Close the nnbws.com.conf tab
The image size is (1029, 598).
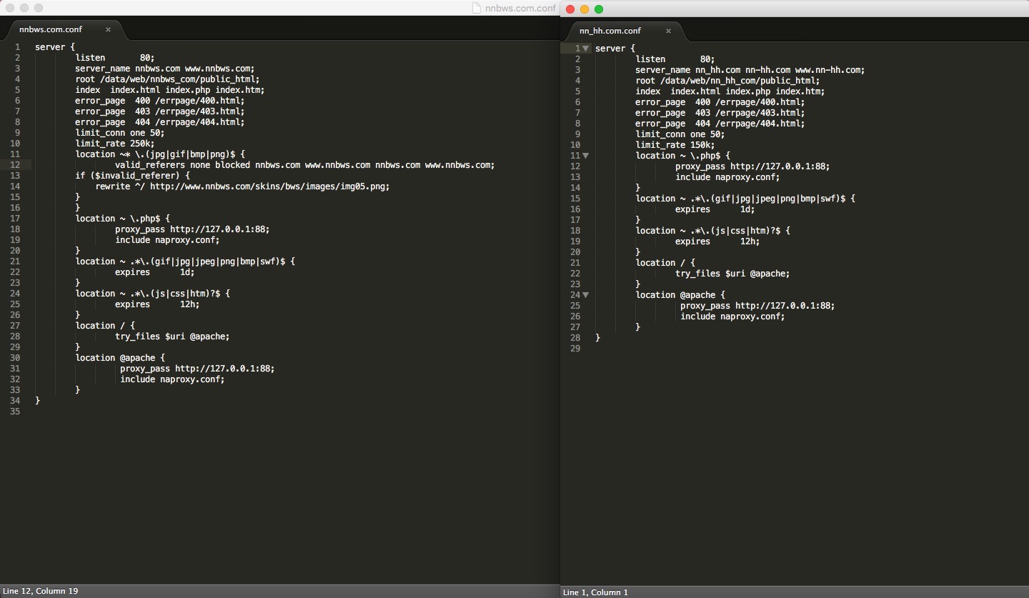click(108, 29)
